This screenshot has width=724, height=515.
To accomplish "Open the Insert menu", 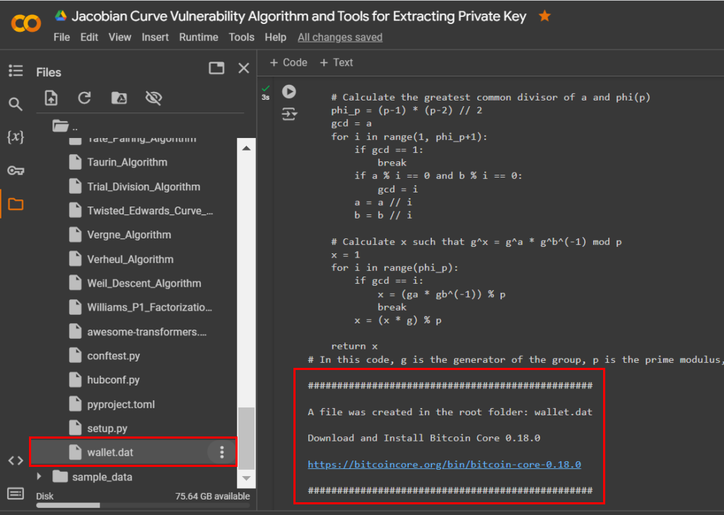I will [x=155, y=37].
